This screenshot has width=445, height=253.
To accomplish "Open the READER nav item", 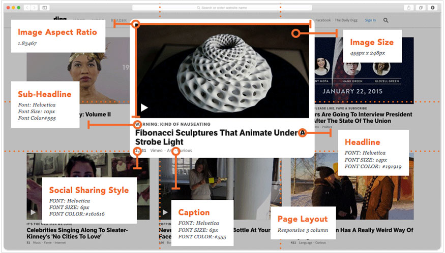I will point(118,20).
